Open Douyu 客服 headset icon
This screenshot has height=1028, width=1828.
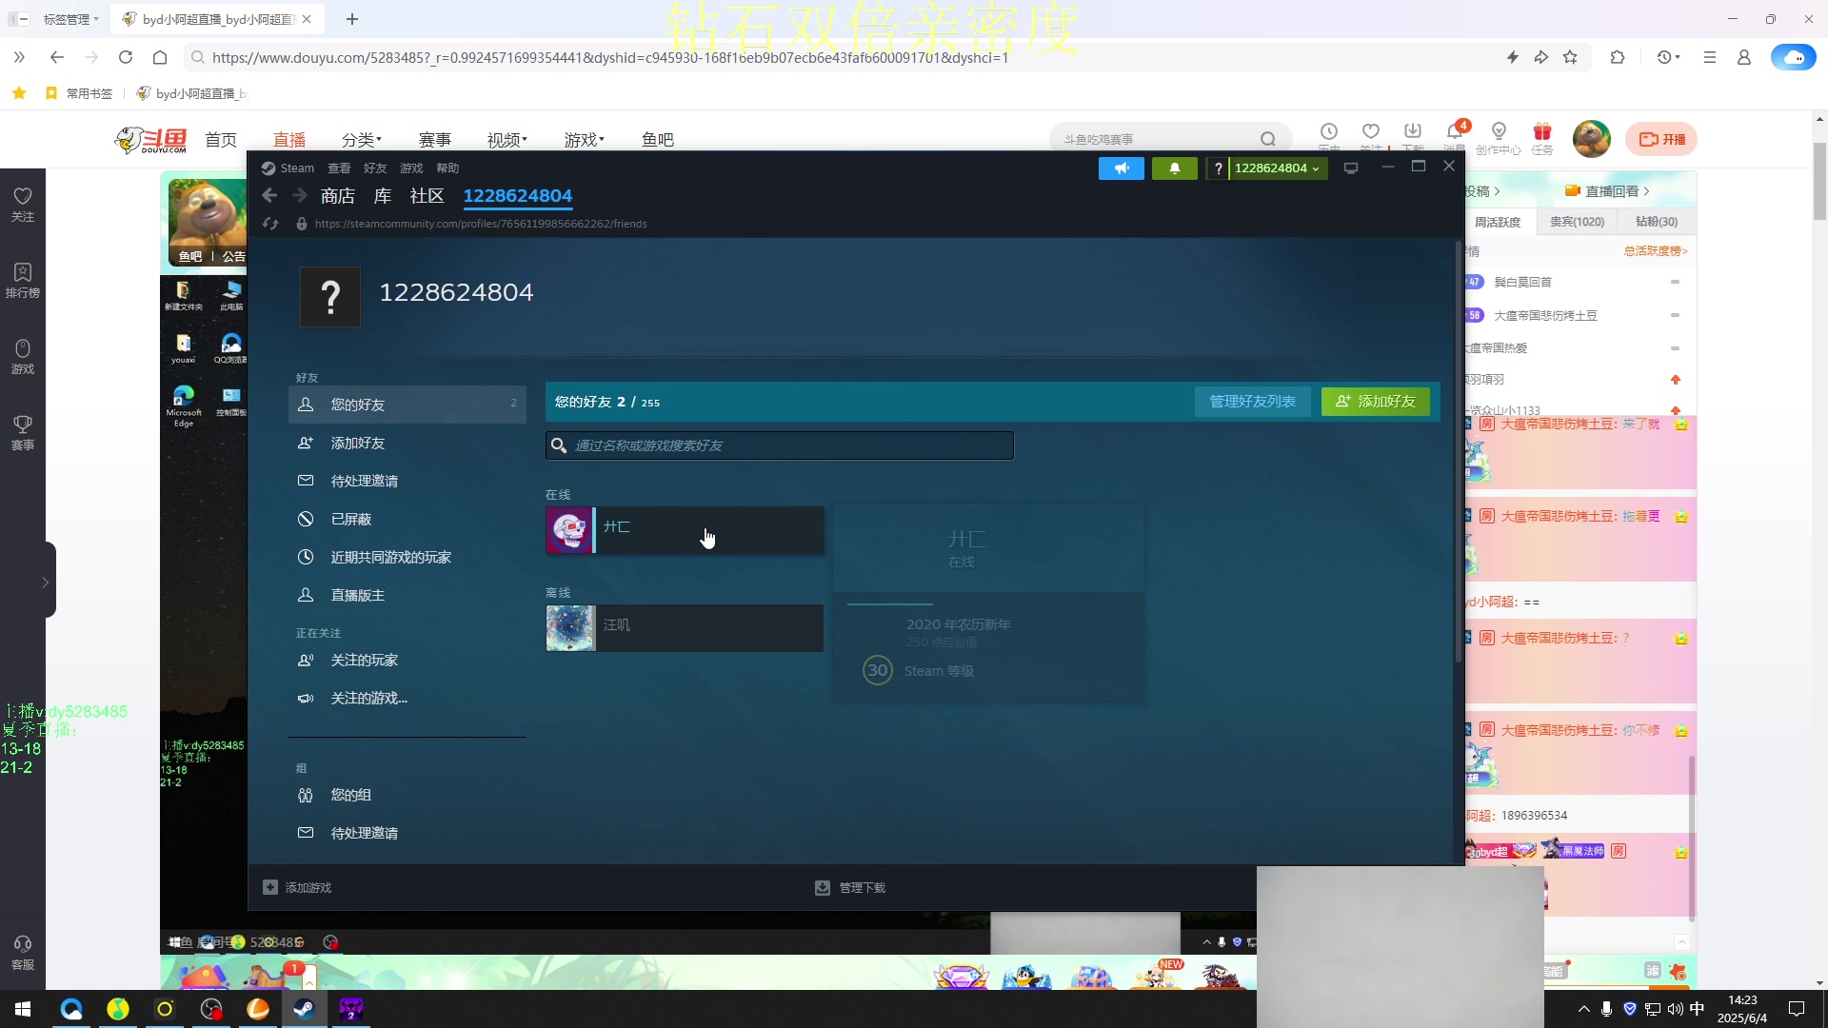[23, 952]
